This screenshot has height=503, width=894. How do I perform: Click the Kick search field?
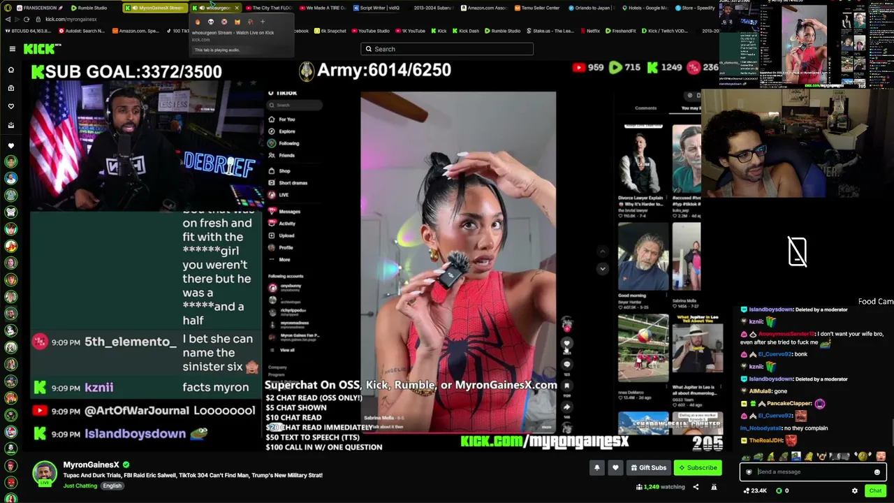(447, 49)
